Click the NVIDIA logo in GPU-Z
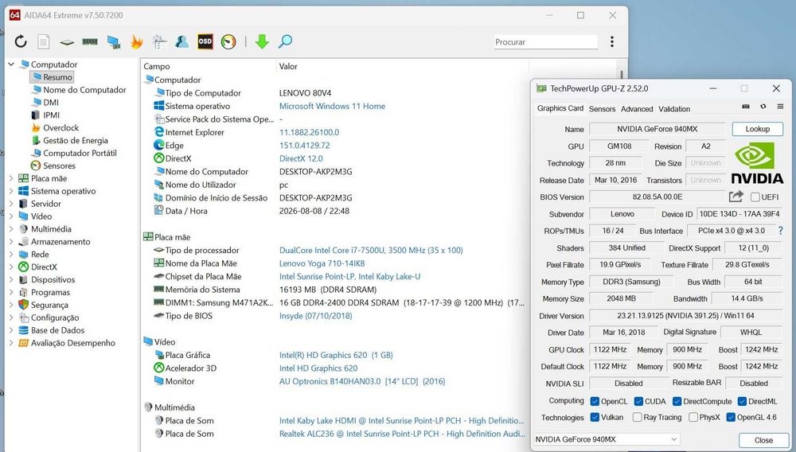796x452 pixels. [757, 162]
